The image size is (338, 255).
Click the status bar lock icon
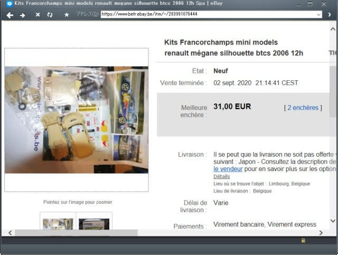(x=303, y=241)
